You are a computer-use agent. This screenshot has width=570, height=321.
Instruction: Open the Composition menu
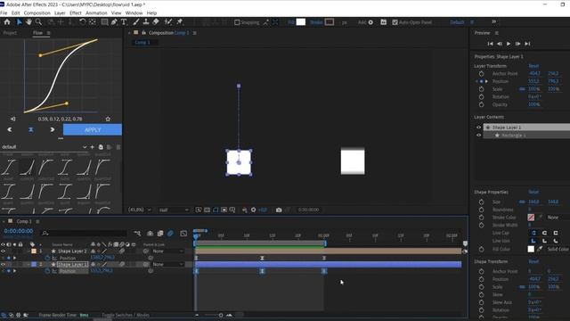click(37, 12)
